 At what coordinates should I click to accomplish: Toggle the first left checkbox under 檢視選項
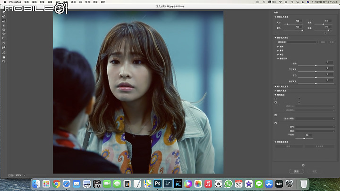click(276, 99)
